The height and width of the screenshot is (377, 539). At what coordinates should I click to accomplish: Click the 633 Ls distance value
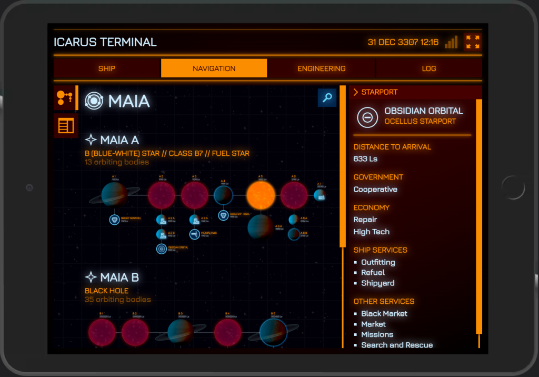tap(365, 159)
